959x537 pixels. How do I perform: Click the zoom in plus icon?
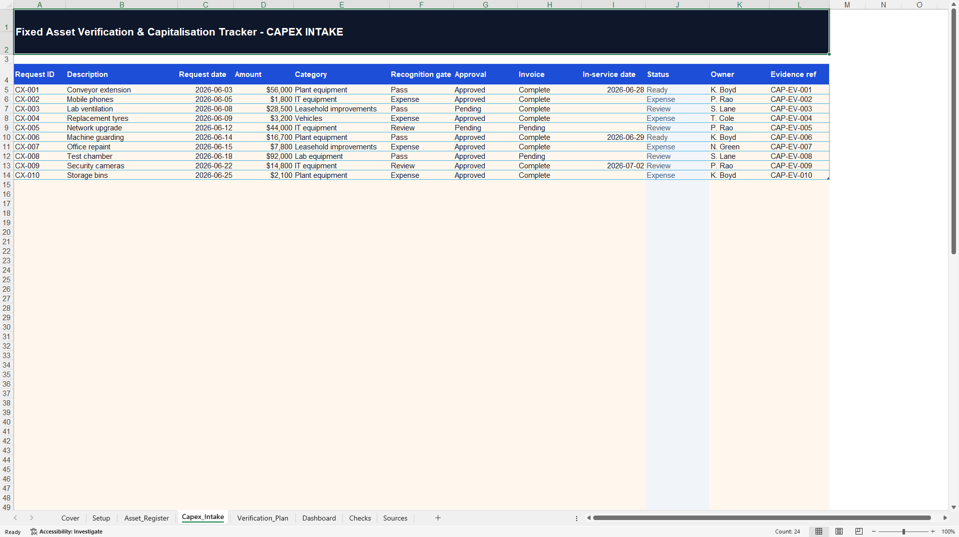(x=933, y=532)
